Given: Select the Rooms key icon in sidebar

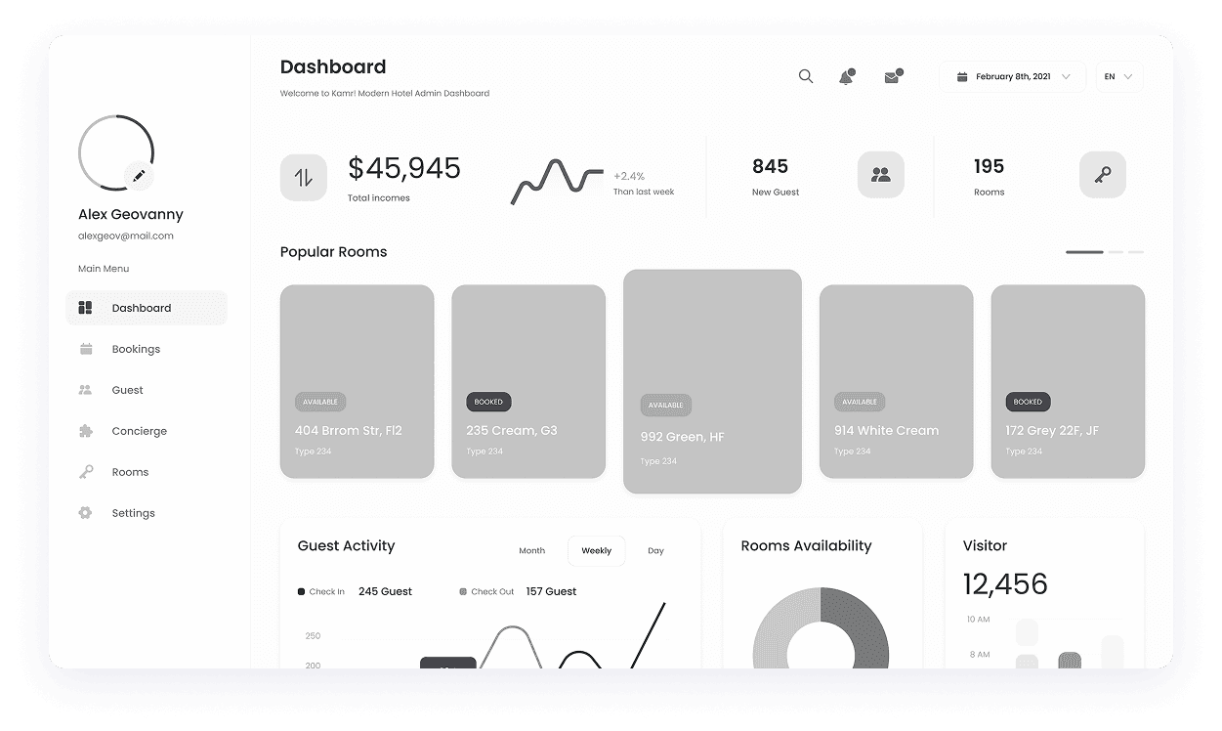Looking at the screenshot, I should [x=87, y=472].
